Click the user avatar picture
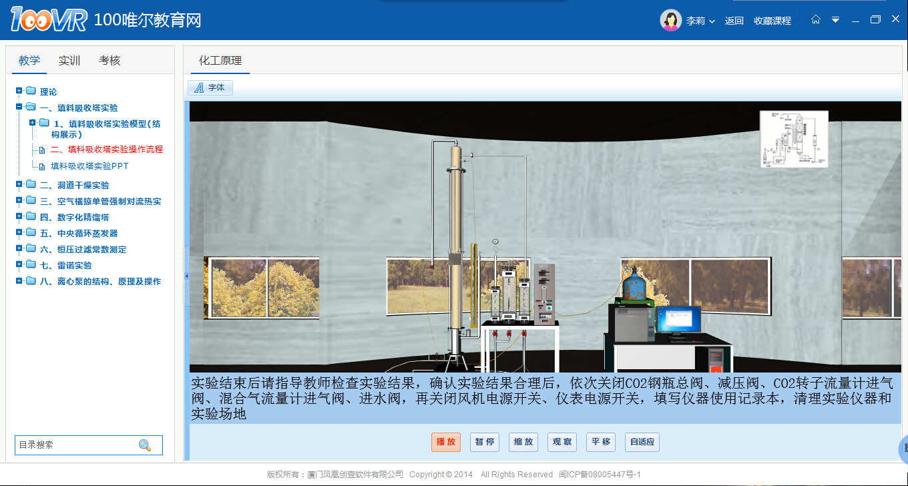Viewport: 908px width, 486px height. point(670,21)
